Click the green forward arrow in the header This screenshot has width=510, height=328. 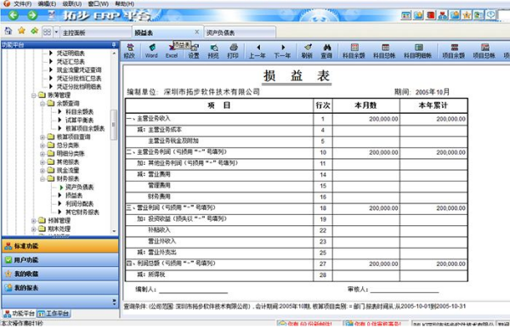pyautogui.click(x=32, y=15)
